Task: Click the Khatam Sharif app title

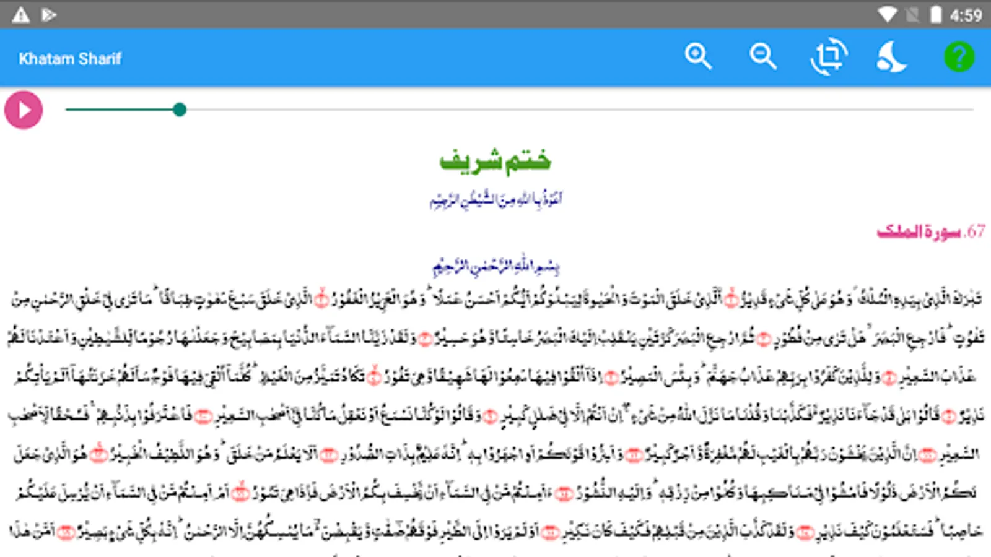Action: tap(70, 59)
